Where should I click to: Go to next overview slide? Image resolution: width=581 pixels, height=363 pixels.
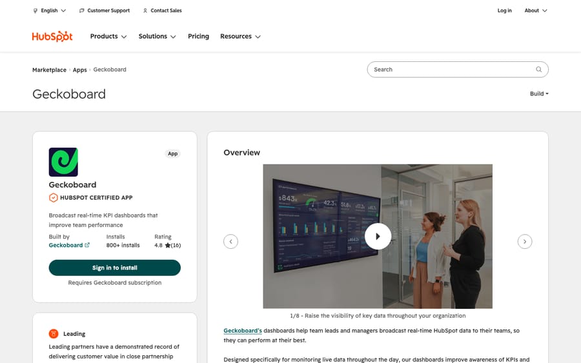525,242
